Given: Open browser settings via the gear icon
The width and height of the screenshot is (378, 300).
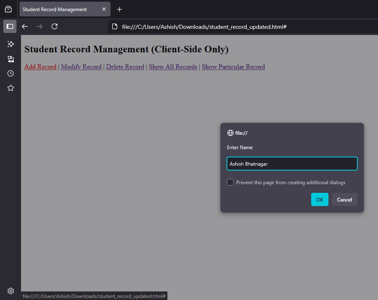Looking at the screenshot, I should pyautogui.click(x=10, y=291).
